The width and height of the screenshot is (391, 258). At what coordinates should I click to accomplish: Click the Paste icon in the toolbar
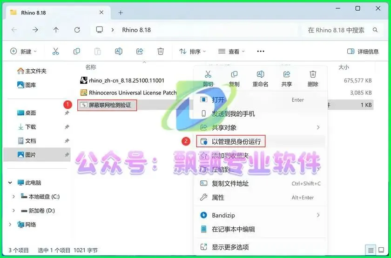[97, 51]
